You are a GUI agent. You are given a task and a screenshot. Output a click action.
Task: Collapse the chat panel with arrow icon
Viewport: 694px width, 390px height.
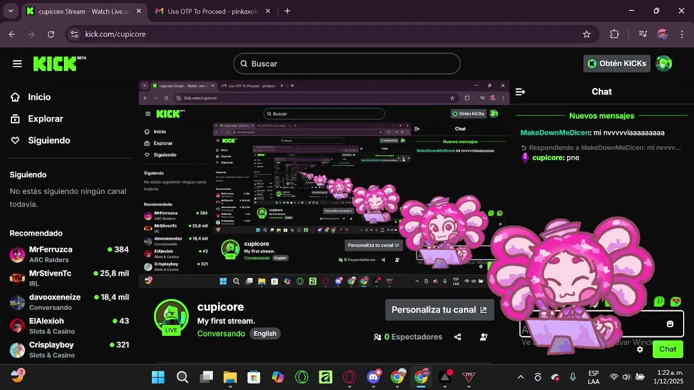point(520,92)
